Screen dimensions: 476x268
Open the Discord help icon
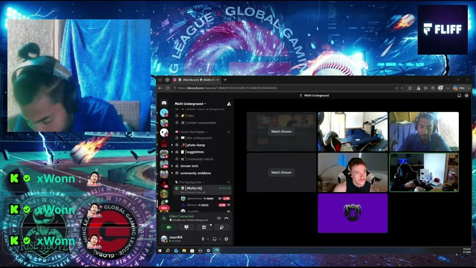coord(467,96)
